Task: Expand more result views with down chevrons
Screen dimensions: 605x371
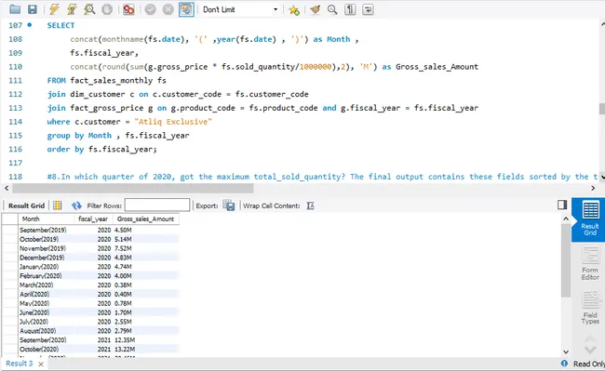Action: point(590,350)
